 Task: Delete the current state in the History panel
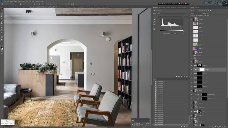coord(187,127)
